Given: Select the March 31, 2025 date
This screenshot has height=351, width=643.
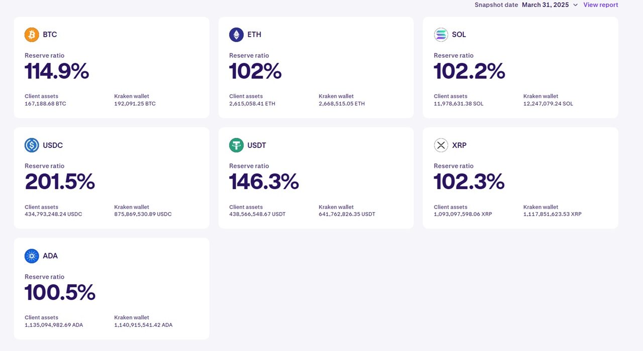Looking at the screenshot, I should pos(546,5).
